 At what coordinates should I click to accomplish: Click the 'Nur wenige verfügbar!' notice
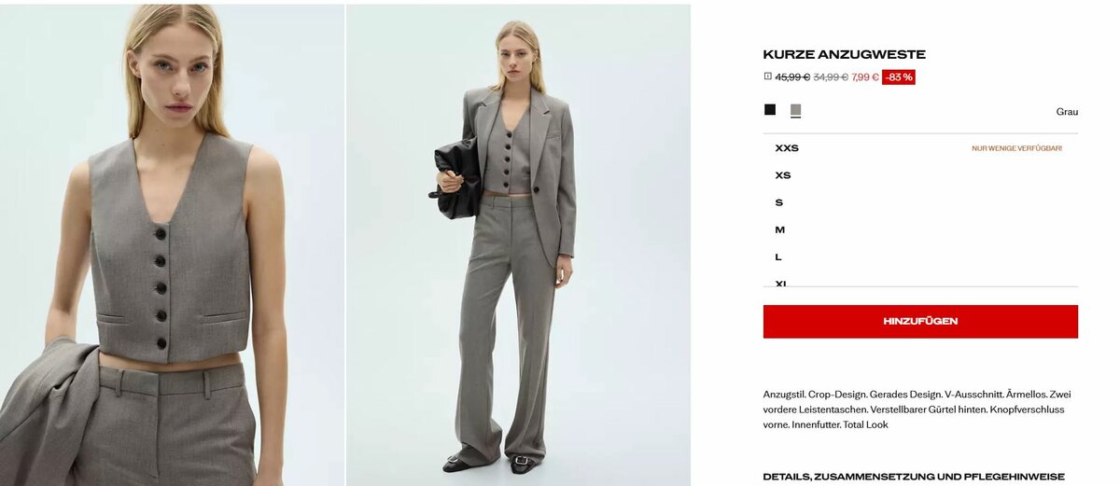[x=1016, y=148]
